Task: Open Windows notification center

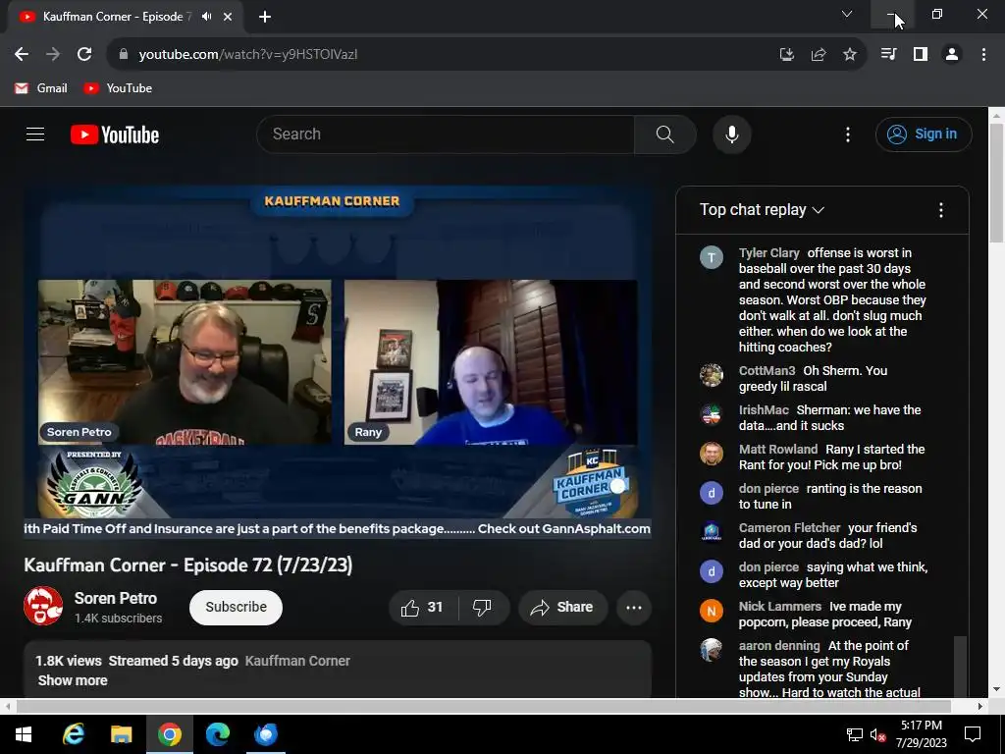Action: click(973, 734)
